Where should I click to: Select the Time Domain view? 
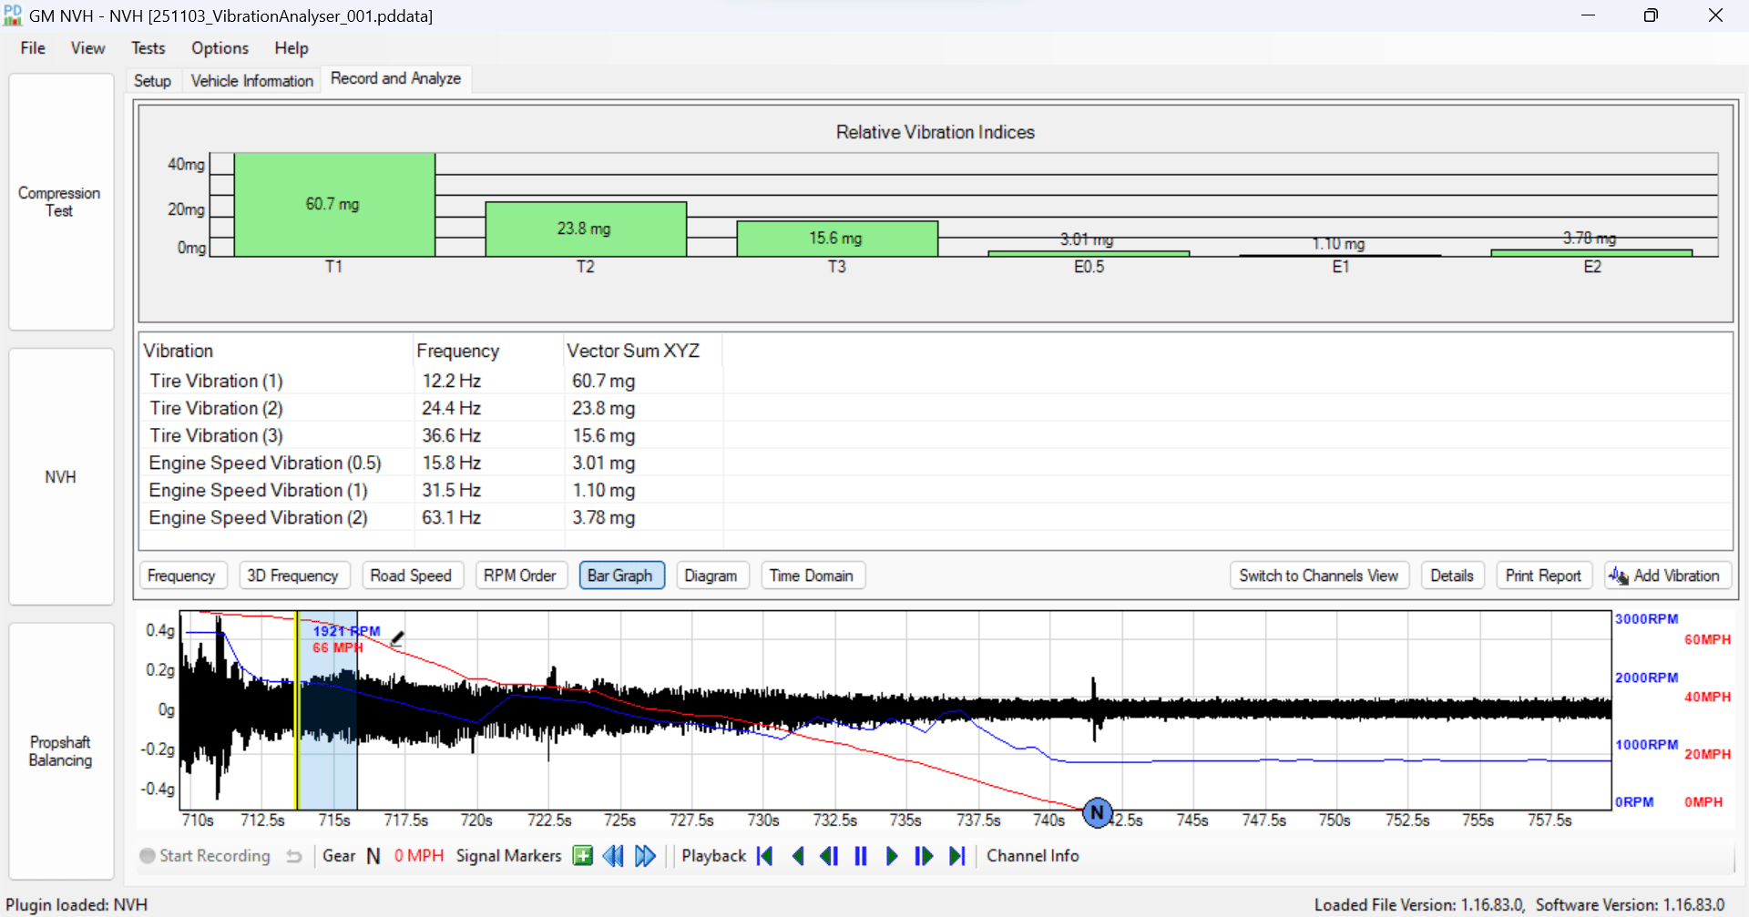point(811,576)
